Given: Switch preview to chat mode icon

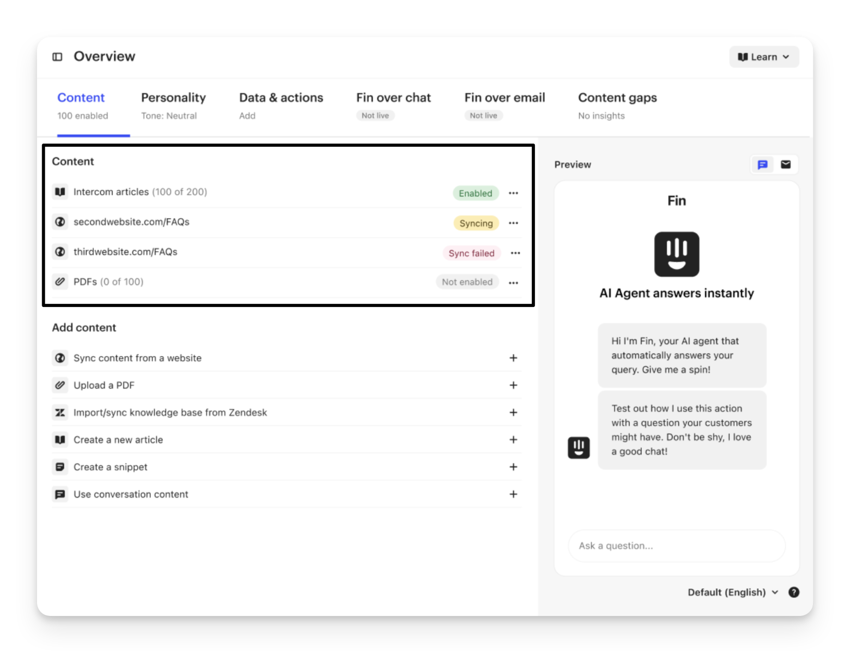Looking at the screenshot, I should (x=762, y=165).
